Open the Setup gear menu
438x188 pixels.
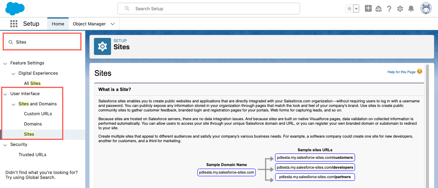pyautogui.click(x=400, y=9)
